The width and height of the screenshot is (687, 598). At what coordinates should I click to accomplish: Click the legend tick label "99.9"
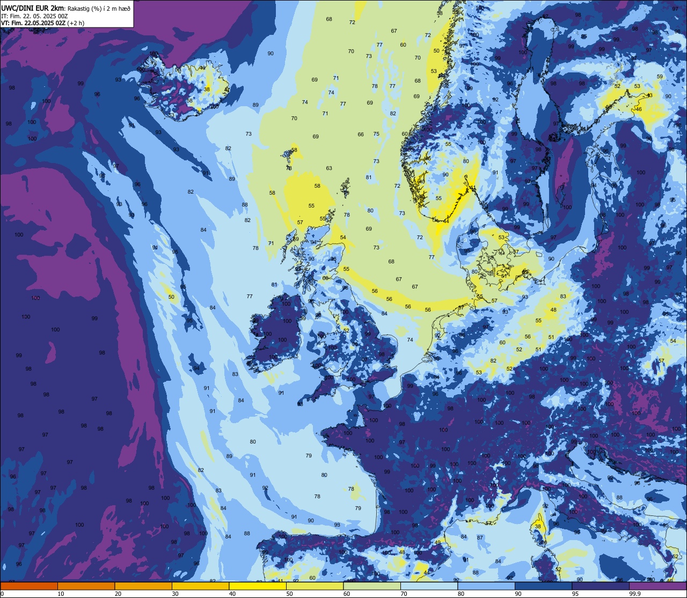point(635,594)
